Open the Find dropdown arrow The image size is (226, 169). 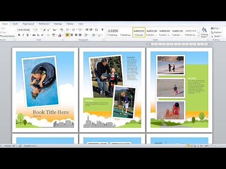pyautogui.click(x=219, y=28)
